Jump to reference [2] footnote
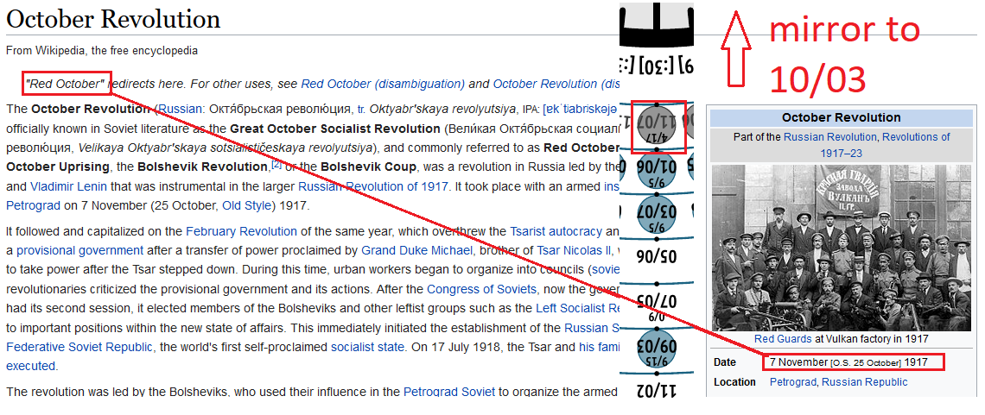This screenshot has width=985, height=415. (276, 165)
